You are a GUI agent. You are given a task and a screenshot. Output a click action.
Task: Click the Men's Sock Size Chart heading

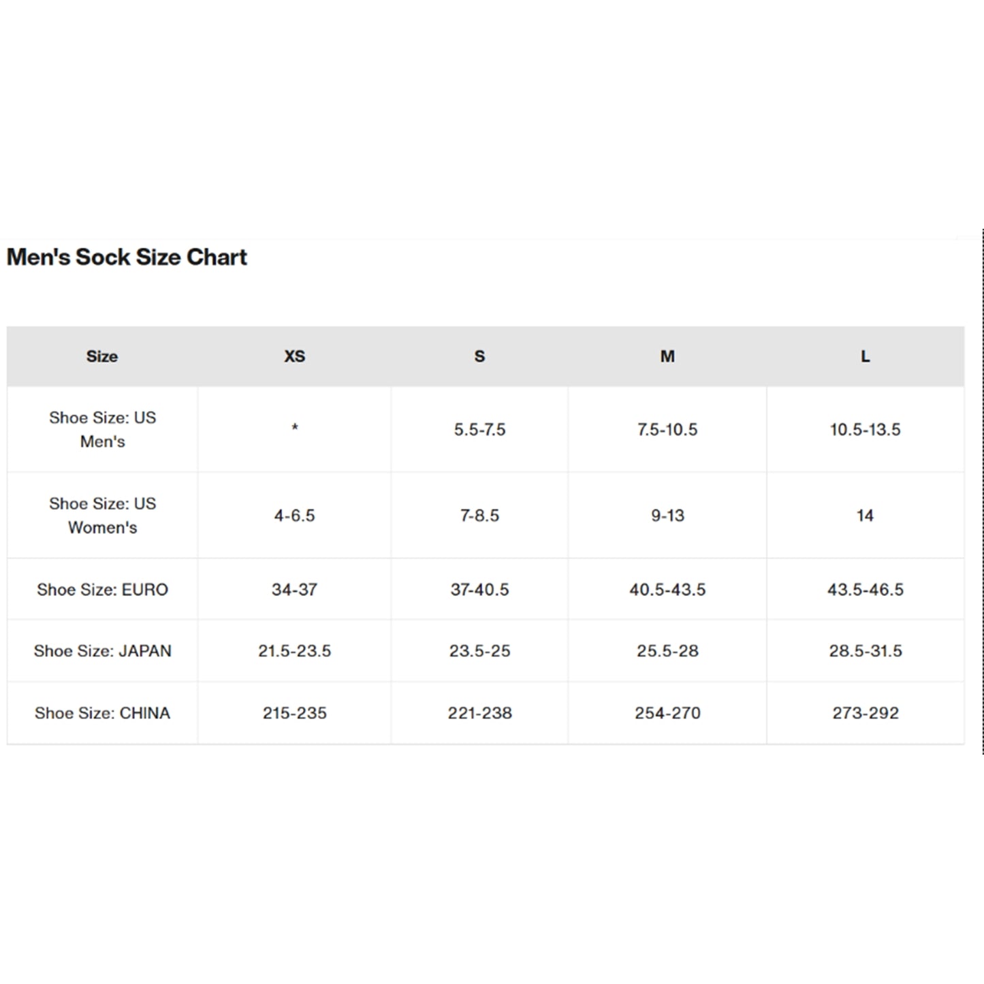click(127, 257)
